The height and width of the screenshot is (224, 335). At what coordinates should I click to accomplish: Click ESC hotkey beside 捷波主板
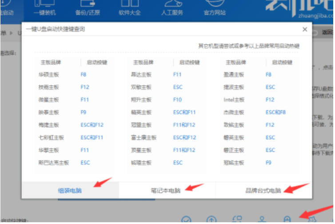coord(270,87)
